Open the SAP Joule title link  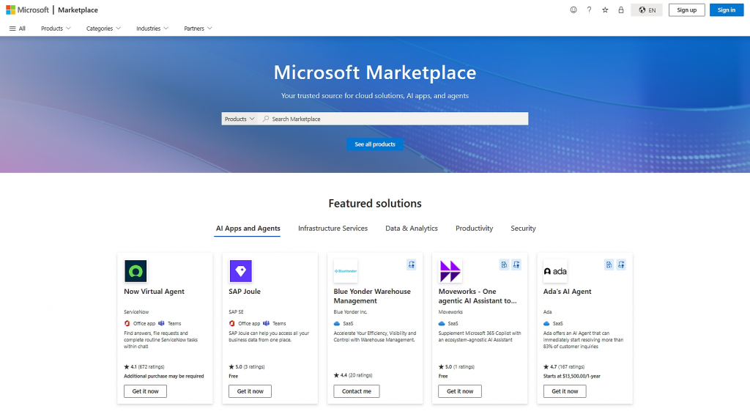pos(245,292)
